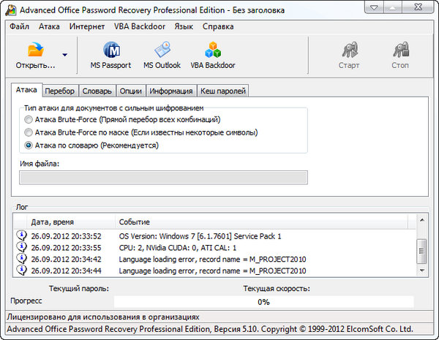Select Brute-Force direct attack radio option
Image resolution: width=439 pixels, height=340 pixels.
[29, 119]
